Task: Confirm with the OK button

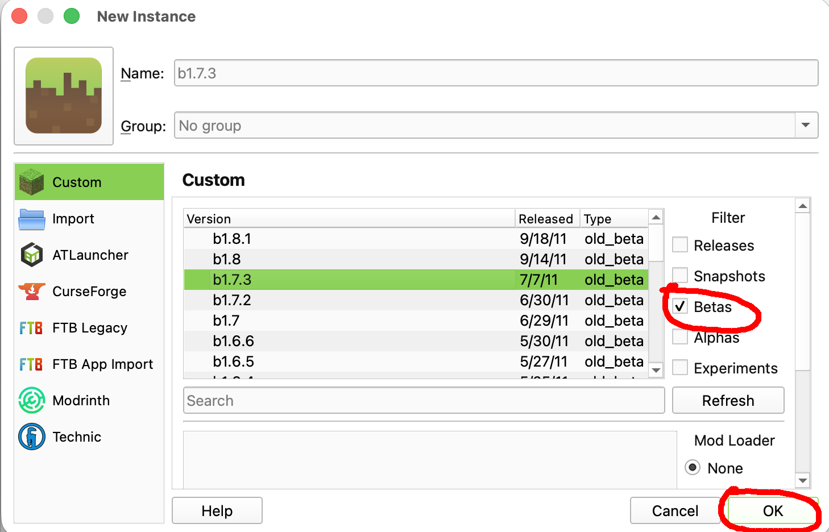Action: pyautogui.click(x=773, y=511)
